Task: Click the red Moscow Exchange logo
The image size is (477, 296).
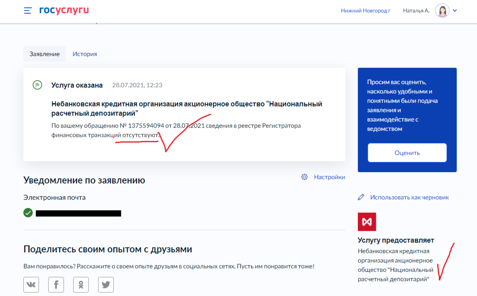Action: 367,222
